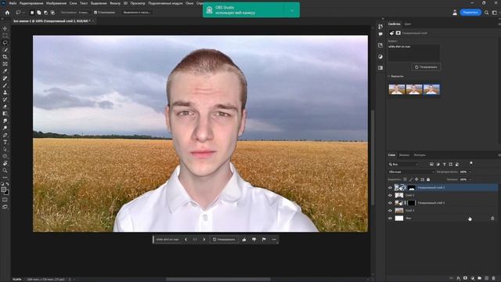Screen dimensions: 501x282
Task: Choose Add to selection mode icon
Action: 39,13
